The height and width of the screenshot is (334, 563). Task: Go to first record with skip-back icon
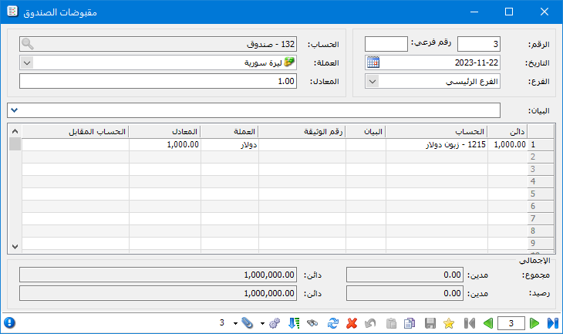point(469,323)
